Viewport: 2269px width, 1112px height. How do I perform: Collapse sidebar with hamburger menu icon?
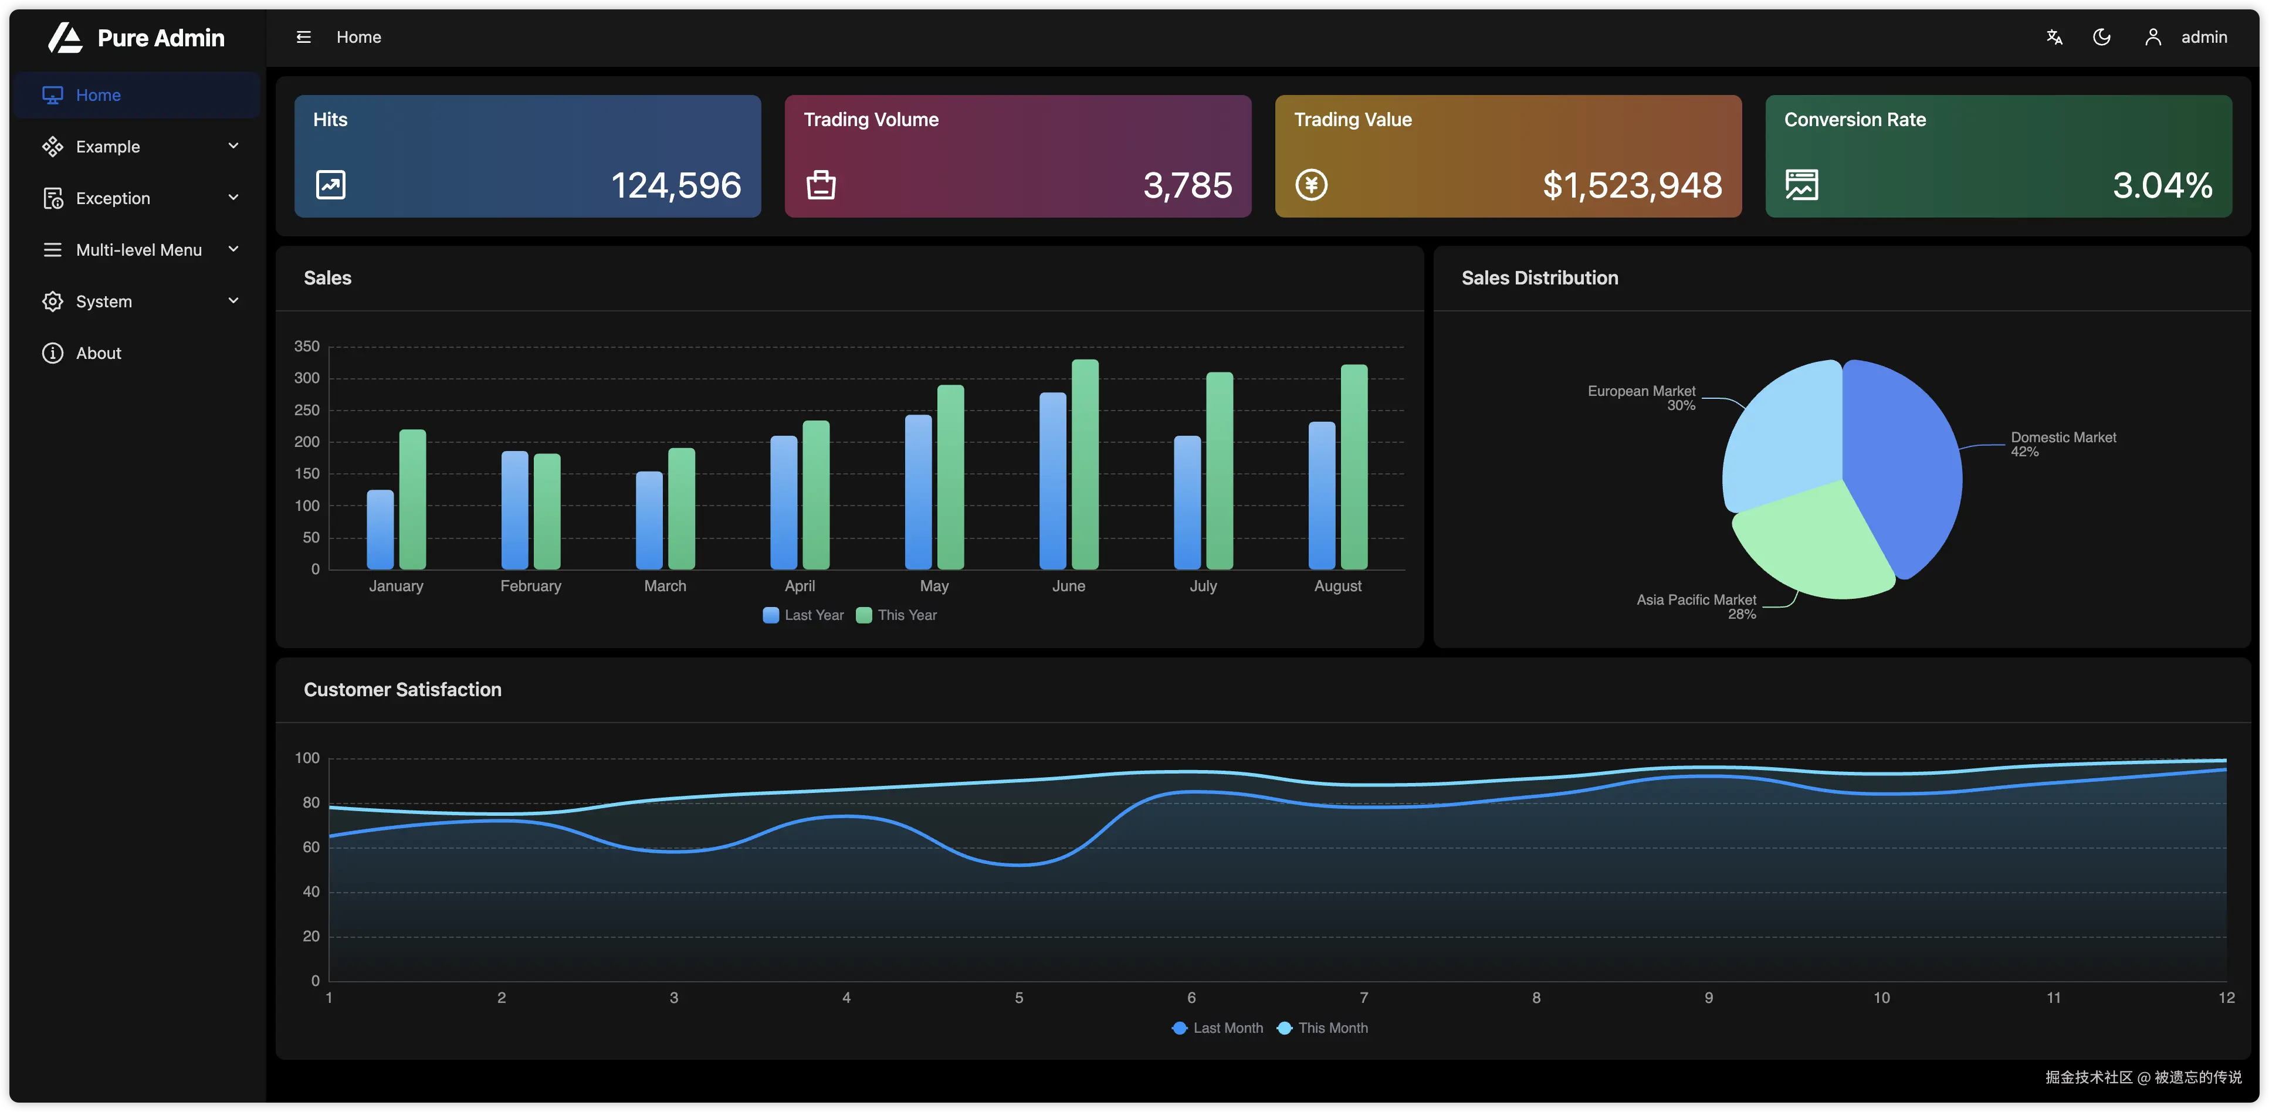click(x=304, y=37)
